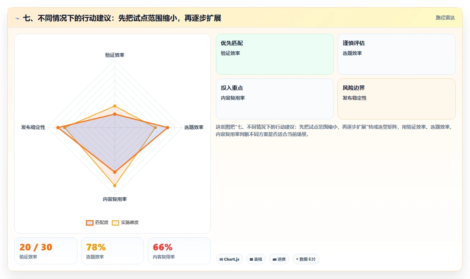The height and width of the screenshot is (279, 470).
Task: Click the 20 / 30 验证效率 stat card
Action: pos(46,251)
